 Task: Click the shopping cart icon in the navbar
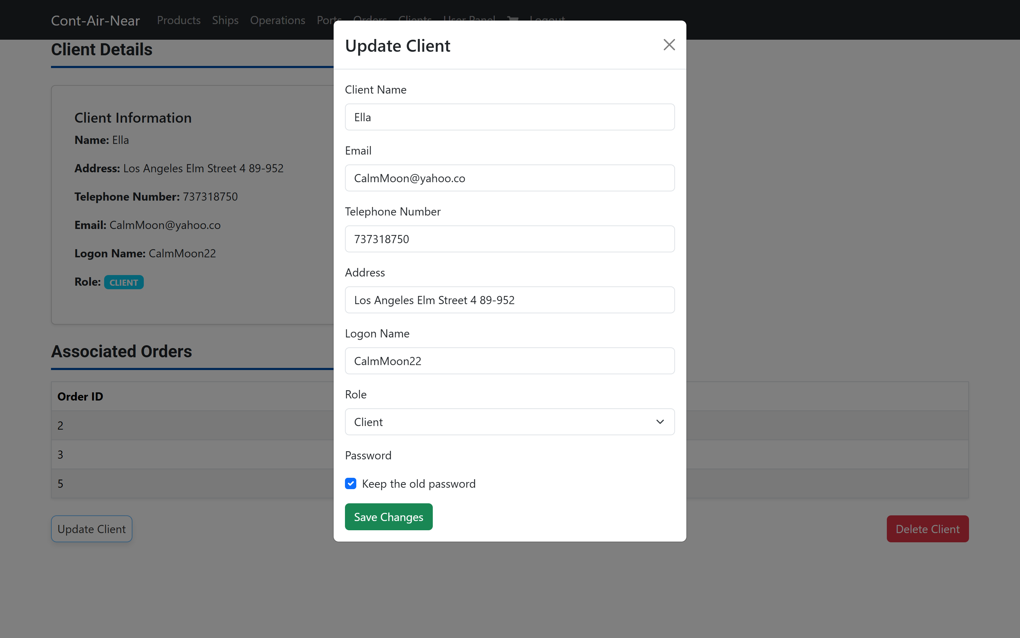tap(512, 19)
